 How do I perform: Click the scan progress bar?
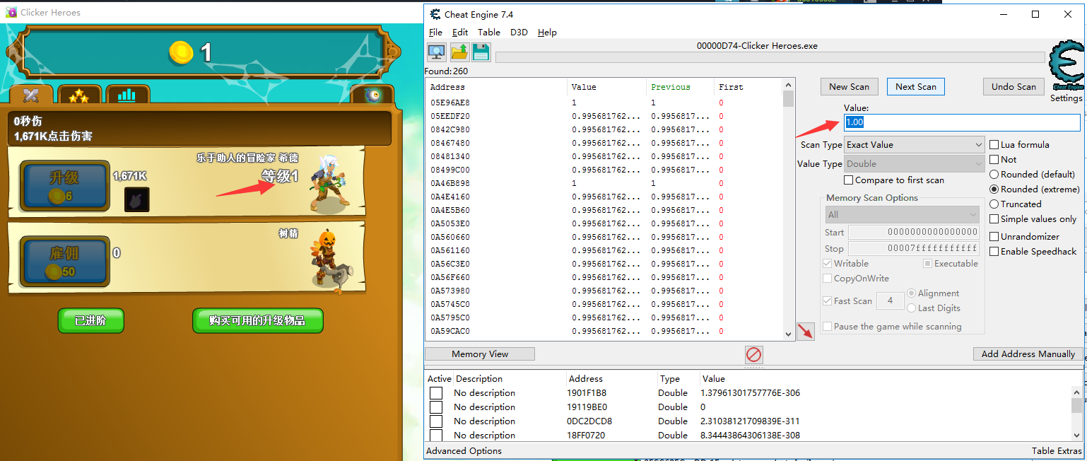point(770,57)
